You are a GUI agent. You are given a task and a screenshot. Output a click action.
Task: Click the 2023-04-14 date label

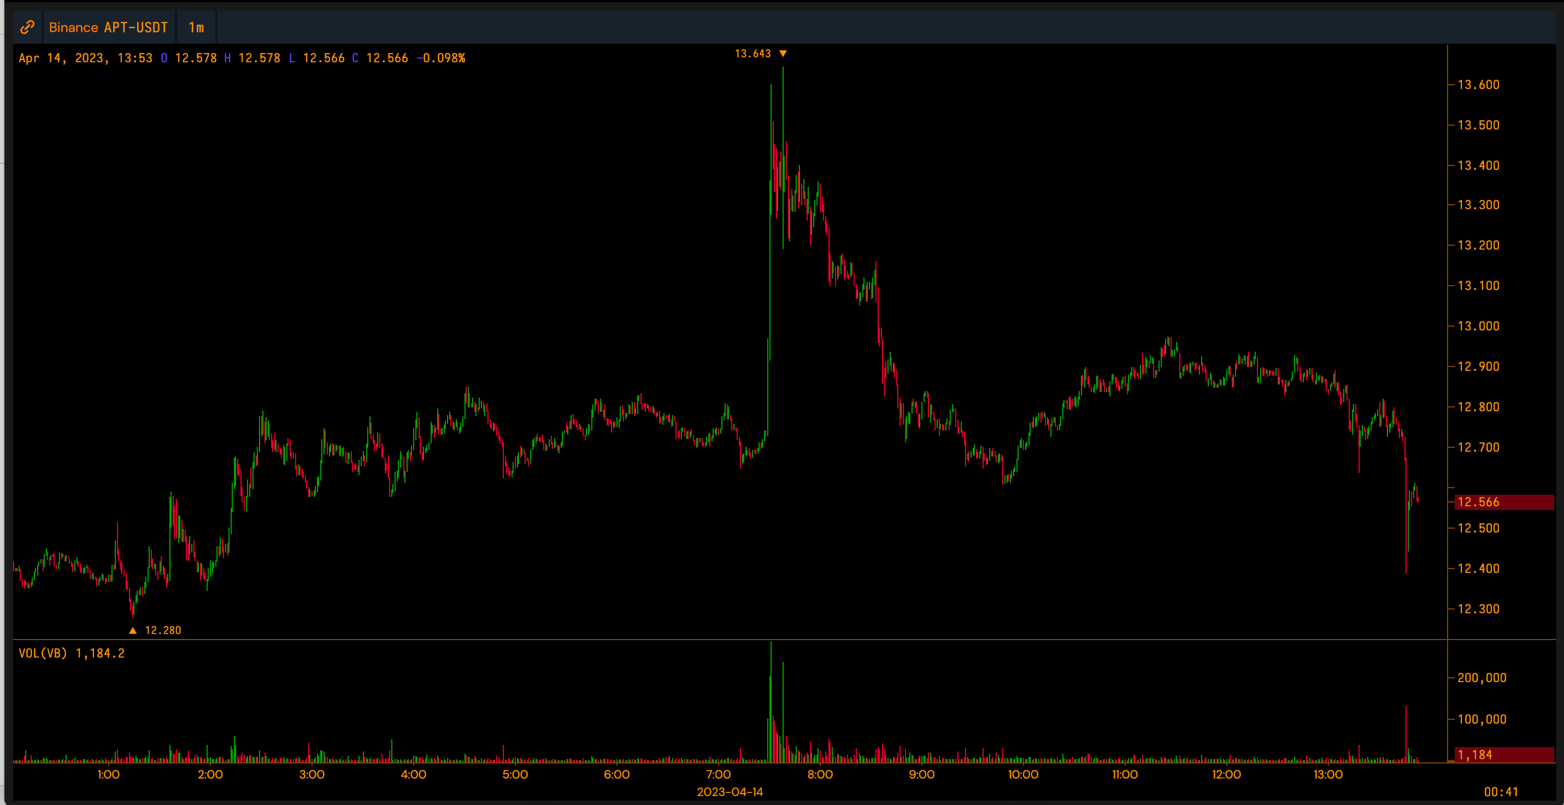pyautogui.click(x=730, y=792)
